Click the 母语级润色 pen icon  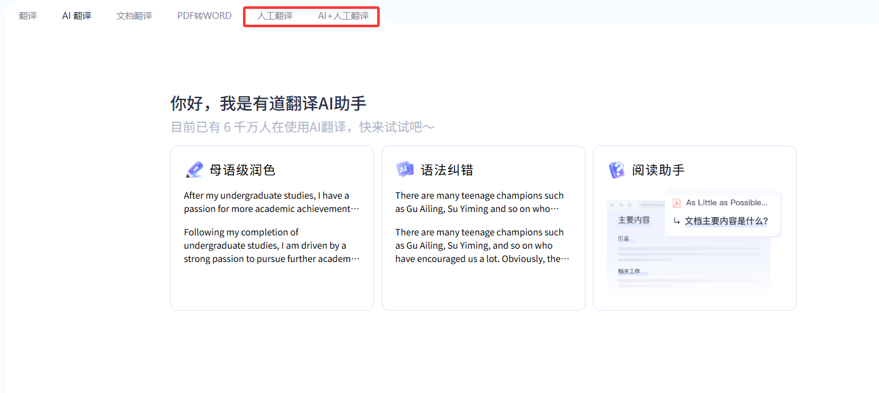click(x=194, y=170)
